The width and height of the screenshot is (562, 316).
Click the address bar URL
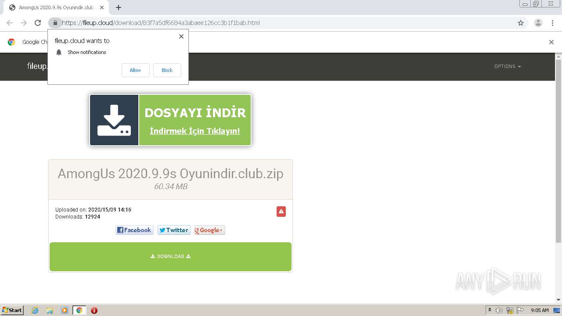161,23
